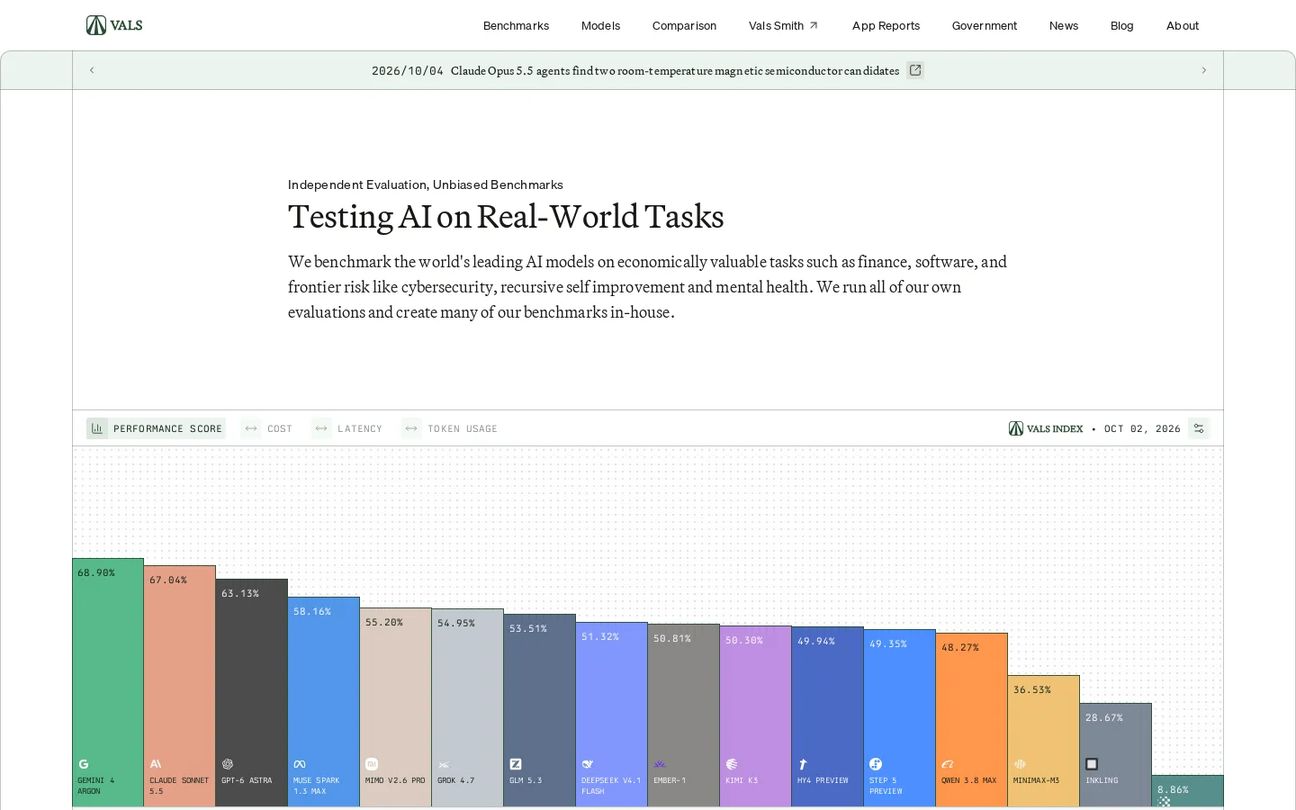This screenshot has width=1296, height=810.
Task: Open the About page
Action: coord(1183,25)
